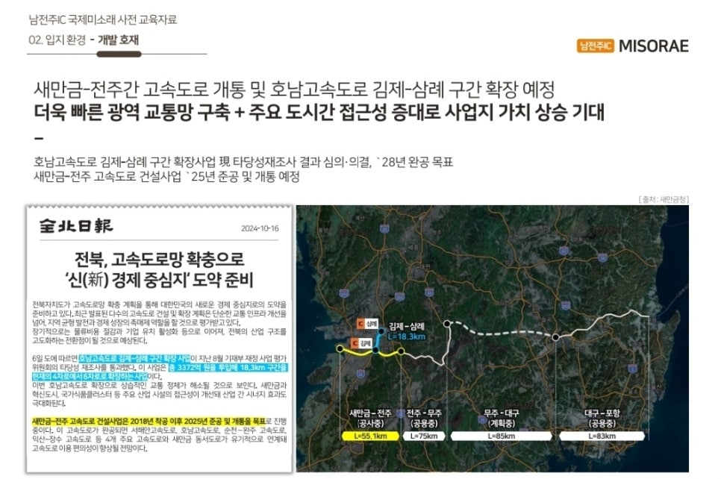Click the blue highlighted '호남고속도로 김제~삼례 구간 확장 사업' text
721x479 pixels.
tap(134, 358)
